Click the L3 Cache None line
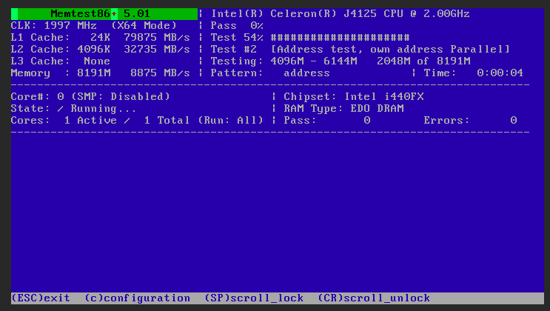Screen dimensions: 550x311 click(61, 61)
